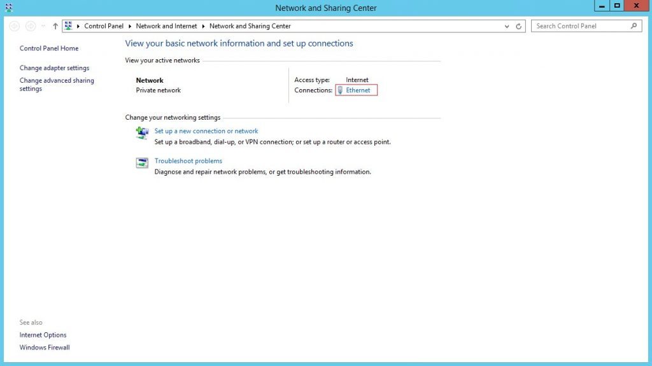Image resolution: width=652 pixels, height=366 pixels.
Task: Open Change advanced sharing settings
Action: [57, 85]
